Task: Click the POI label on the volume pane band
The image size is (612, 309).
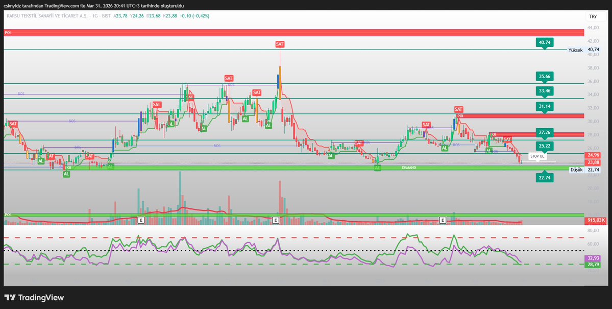Action: pos(8,215)
